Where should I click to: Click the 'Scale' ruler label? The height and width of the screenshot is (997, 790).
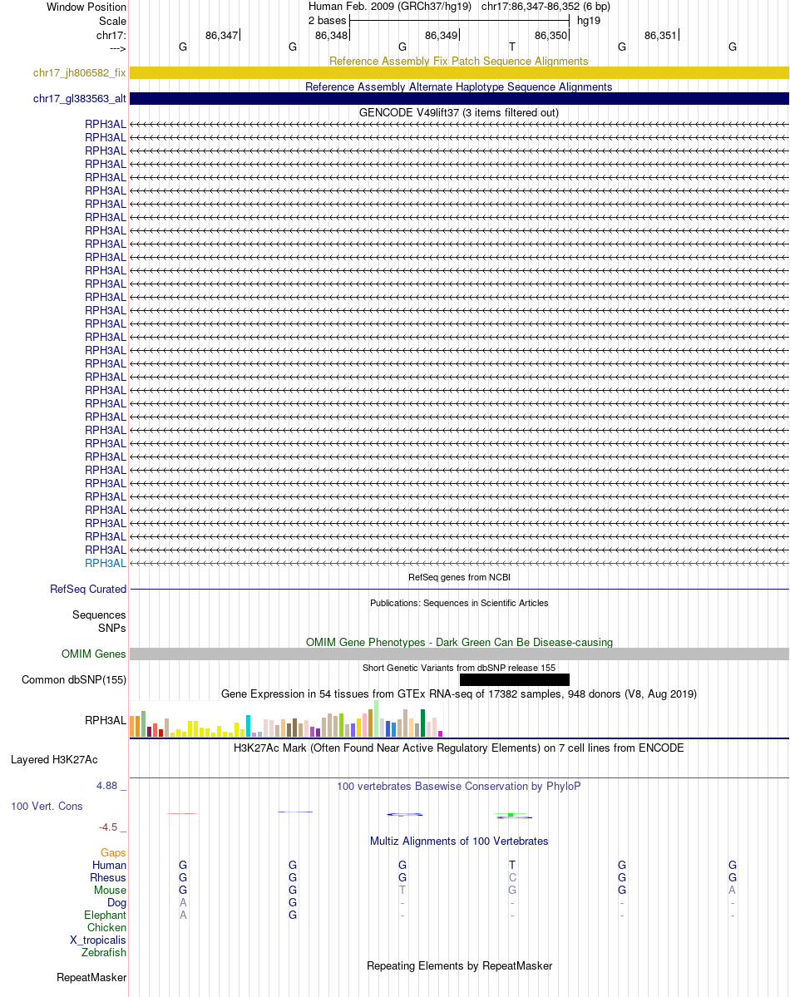point(112,21)
